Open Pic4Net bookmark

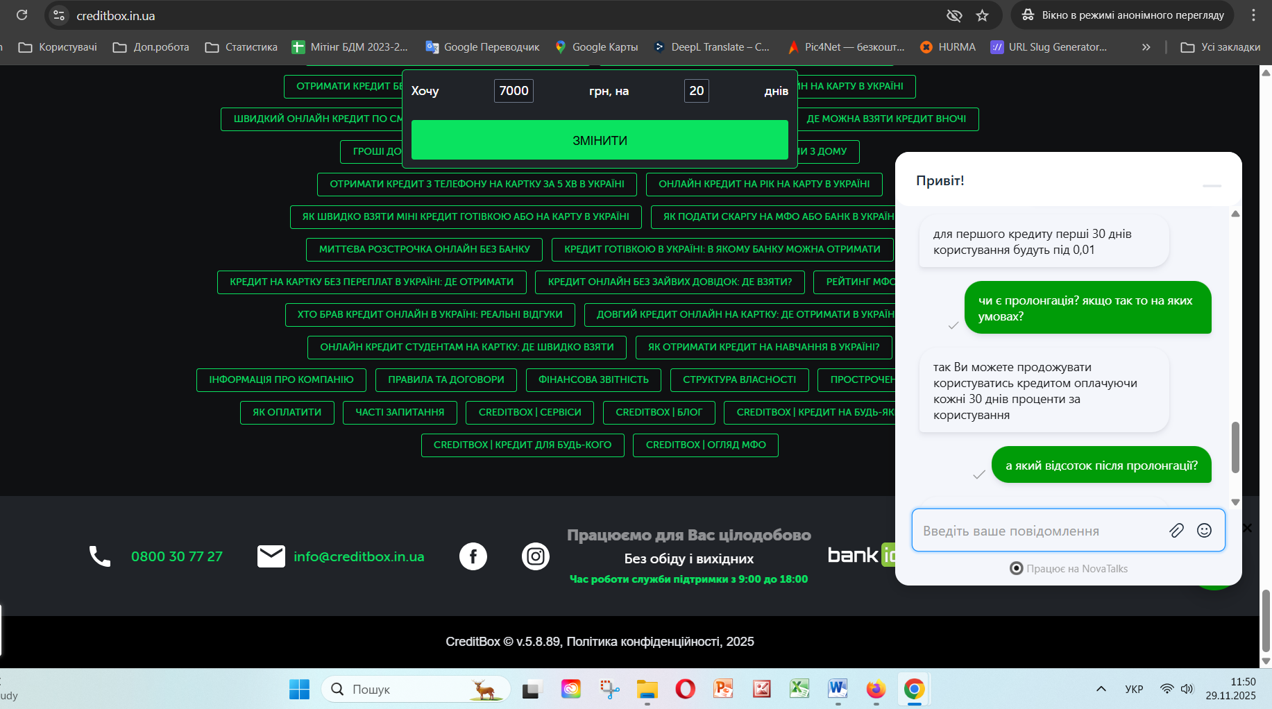click(x=846, y=47)
